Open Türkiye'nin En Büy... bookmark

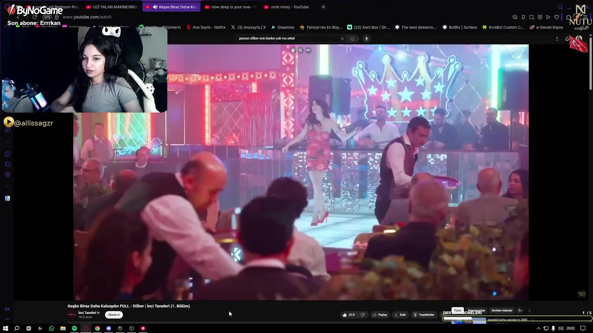click(321, 27)
